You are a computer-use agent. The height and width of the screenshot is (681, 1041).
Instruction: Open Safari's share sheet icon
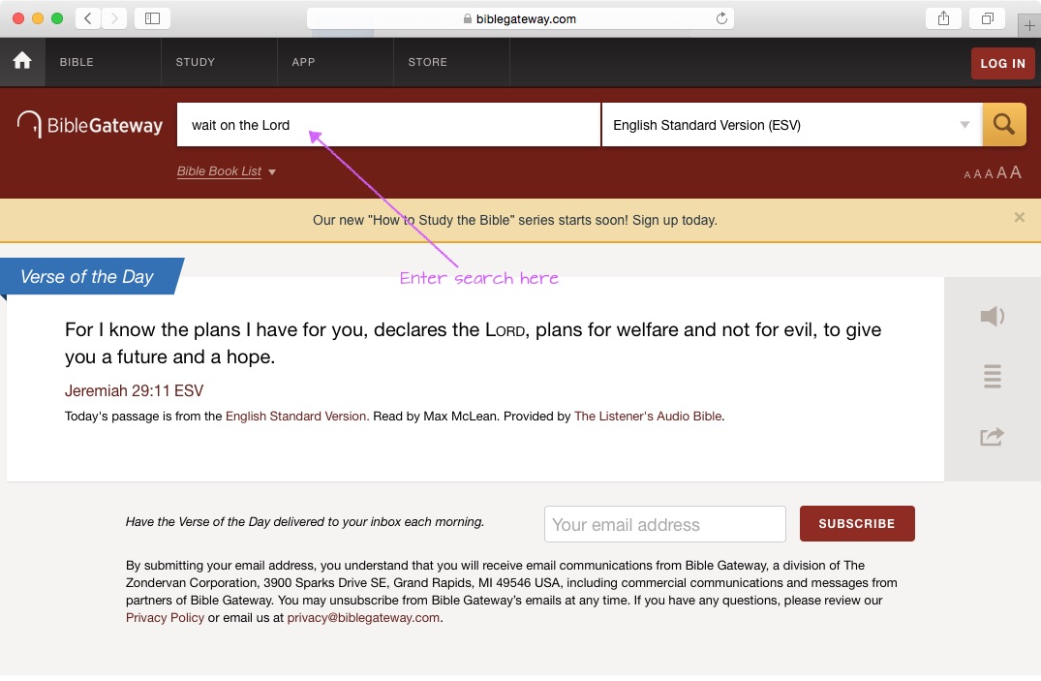[942, 18]
